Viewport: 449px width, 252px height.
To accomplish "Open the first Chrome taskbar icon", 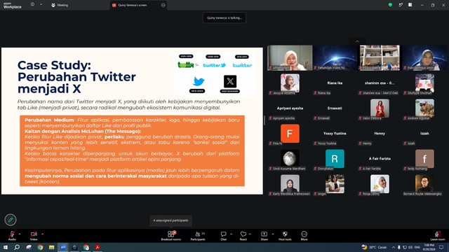I will [40, 247].
